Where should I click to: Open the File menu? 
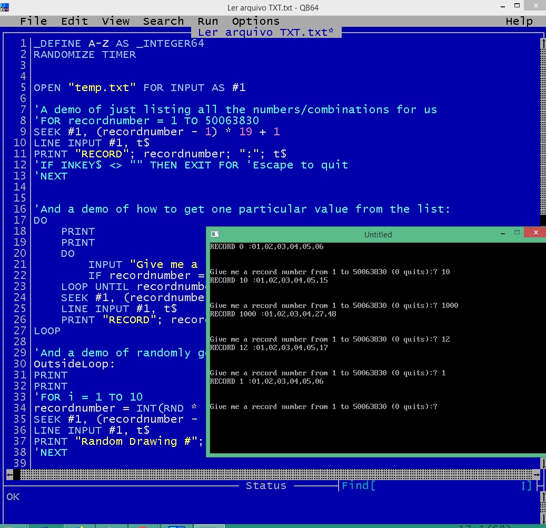point(34,21)
